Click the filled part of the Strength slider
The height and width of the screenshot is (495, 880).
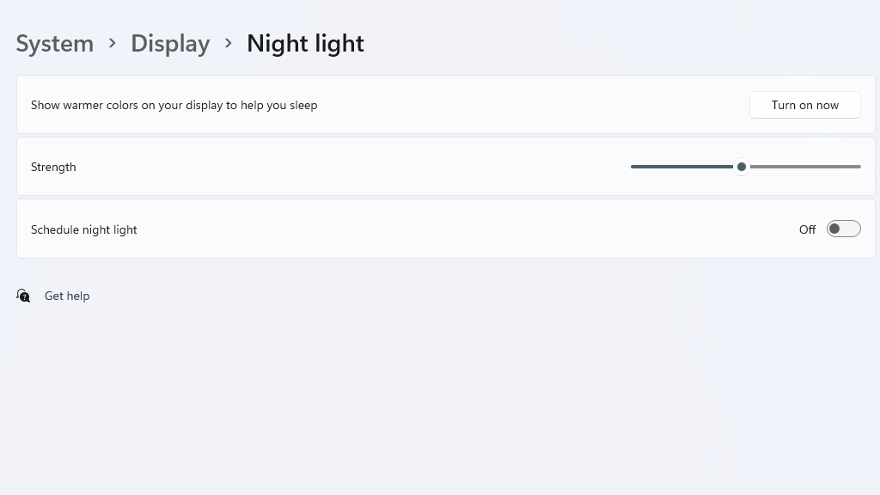[x=681, y=167]
